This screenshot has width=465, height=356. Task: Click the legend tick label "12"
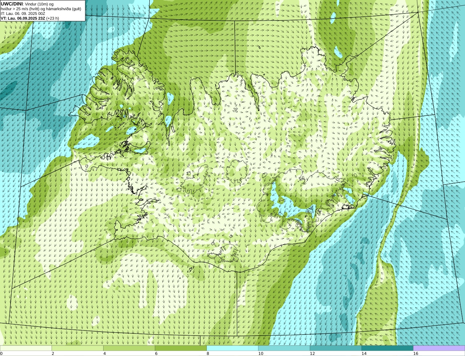tap(312, 353)
